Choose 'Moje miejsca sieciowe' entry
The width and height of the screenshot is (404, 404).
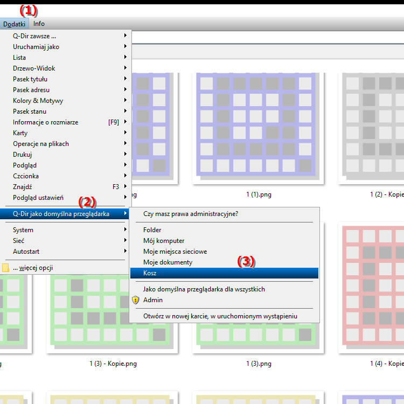click(x=224, y=252)
